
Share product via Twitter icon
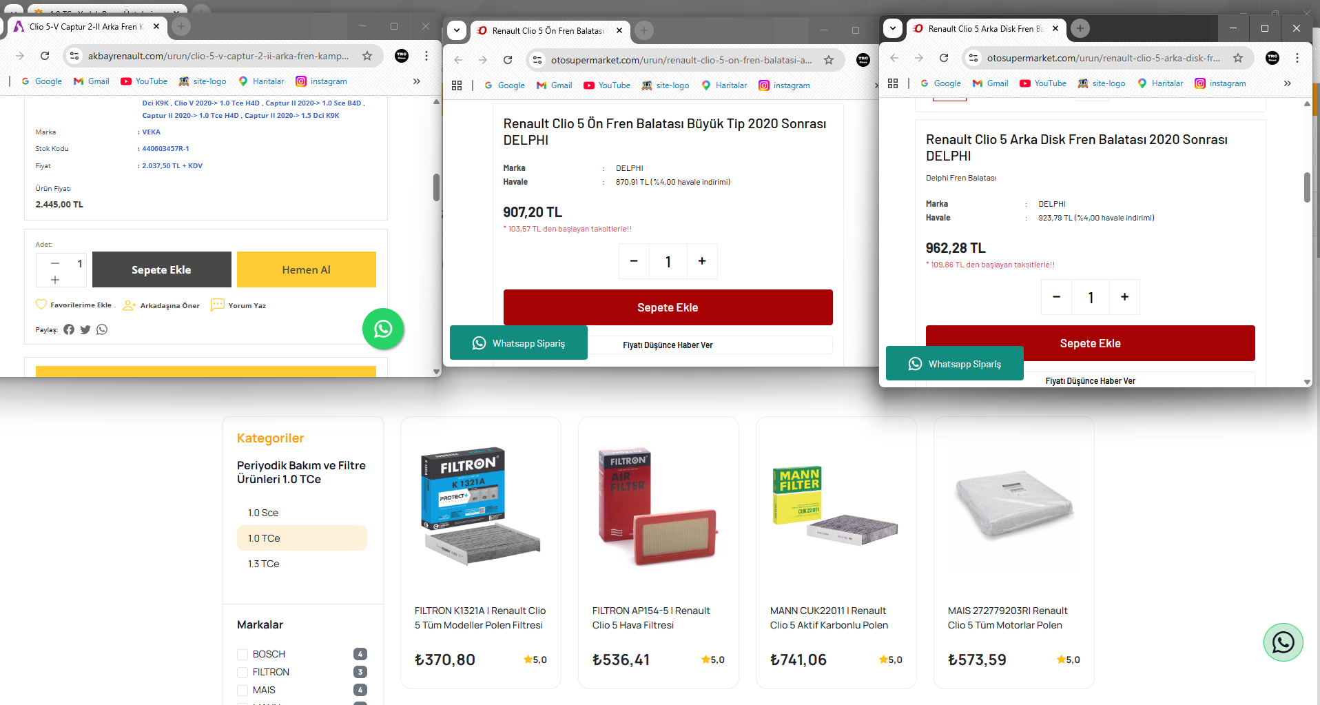(85, 329)
